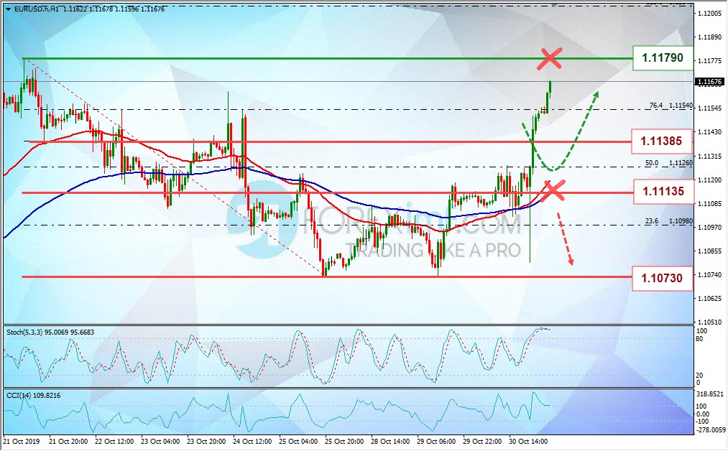Click the -100 level on the CCI scale
This screenshot has height=451, width=728.
(702, 422)
